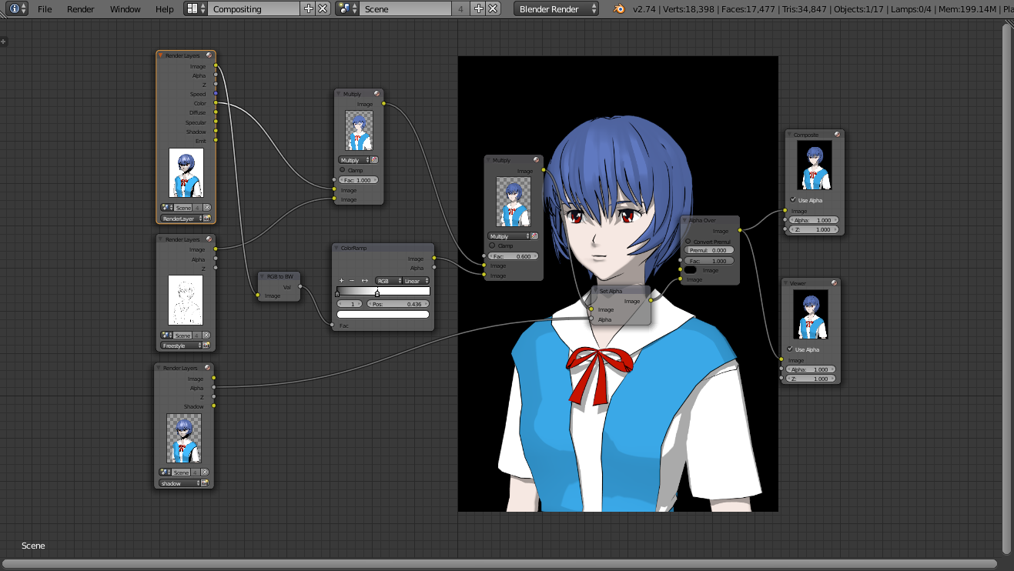
Task: Add a new scene with plus button
Action: click(x=479, y=9)
